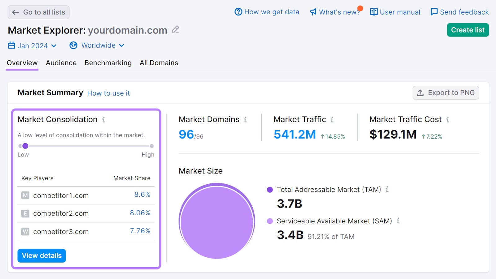Open the User manual book icon
Screen dimensions: 496x279
coord(374,11)
